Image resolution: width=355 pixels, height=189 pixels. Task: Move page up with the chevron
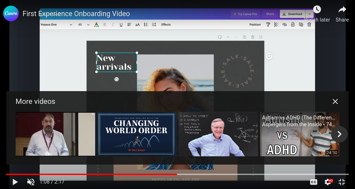[228, 37]
